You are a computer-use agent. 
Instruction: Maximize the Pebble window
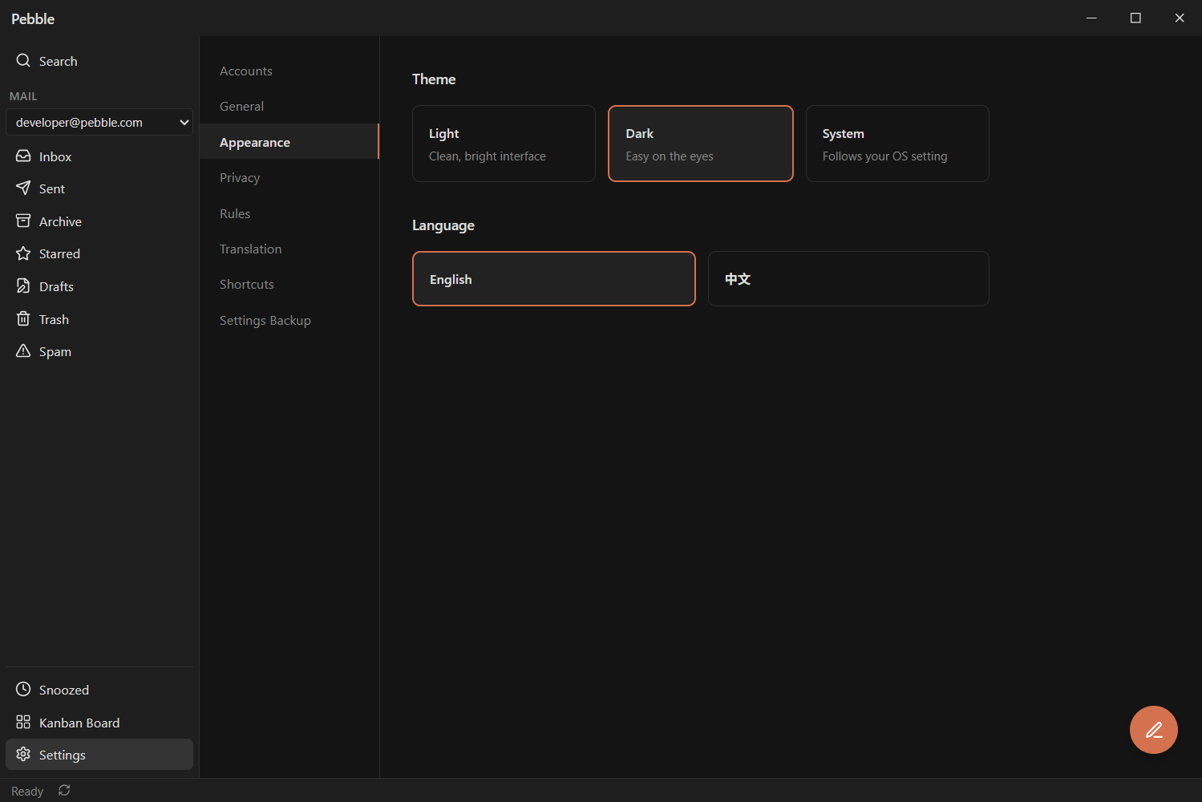(1135, 18)
